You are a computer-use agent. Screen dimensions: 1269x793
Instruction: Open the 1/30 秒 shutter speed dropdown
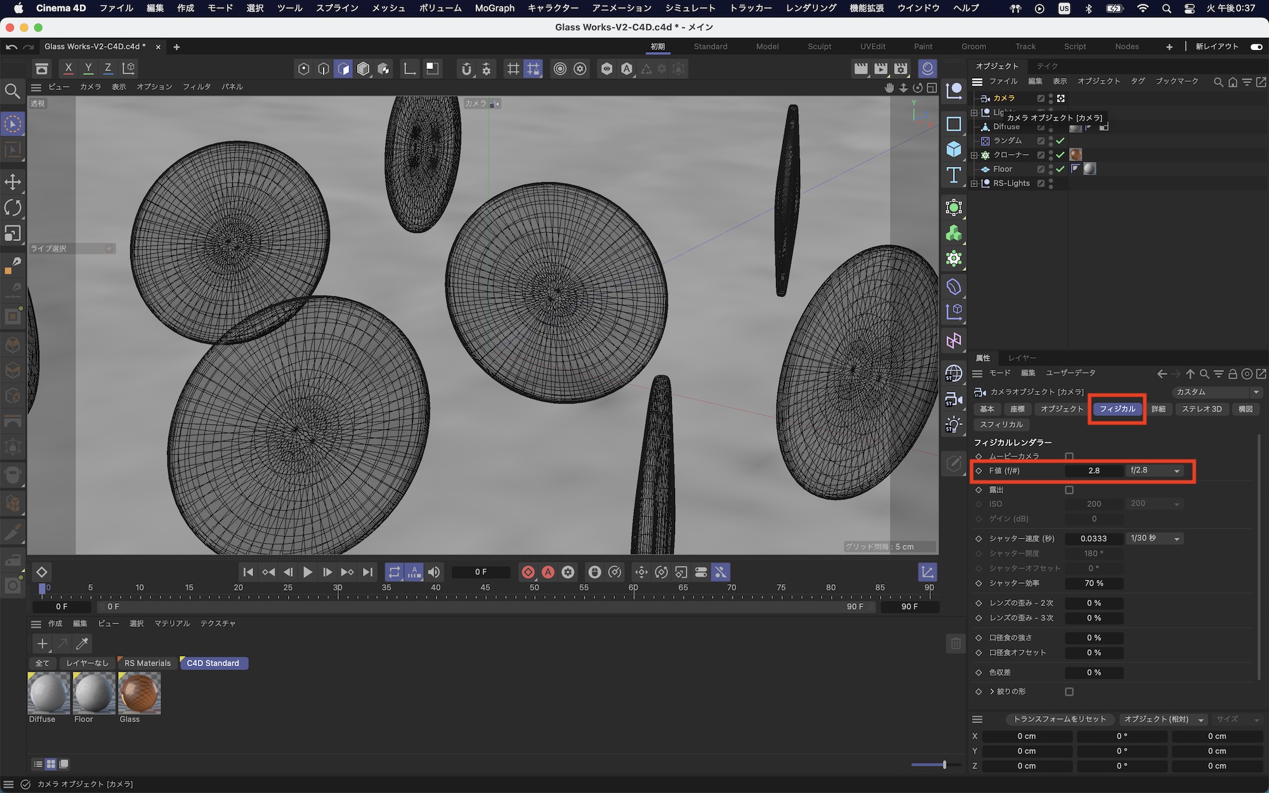click(x=1155, y=539)
